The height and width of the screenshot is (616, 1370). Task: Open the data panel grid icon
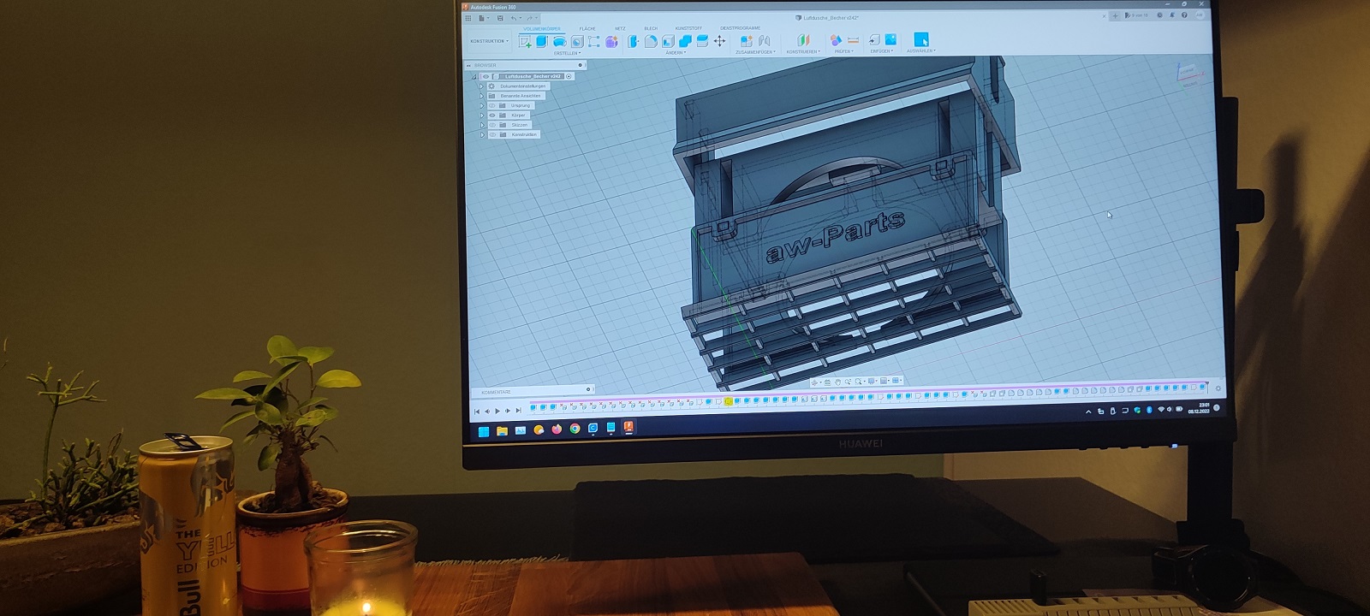(x=468, y=18)
